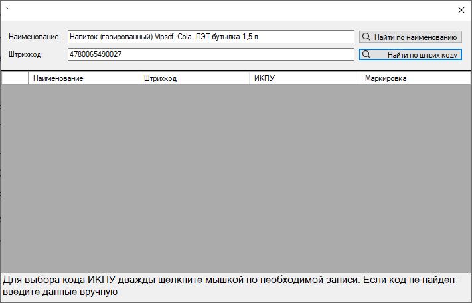Viewport: 472px width, 303px height.
Task: Click magnifier icon on name search button
Action: click(366, 37)
